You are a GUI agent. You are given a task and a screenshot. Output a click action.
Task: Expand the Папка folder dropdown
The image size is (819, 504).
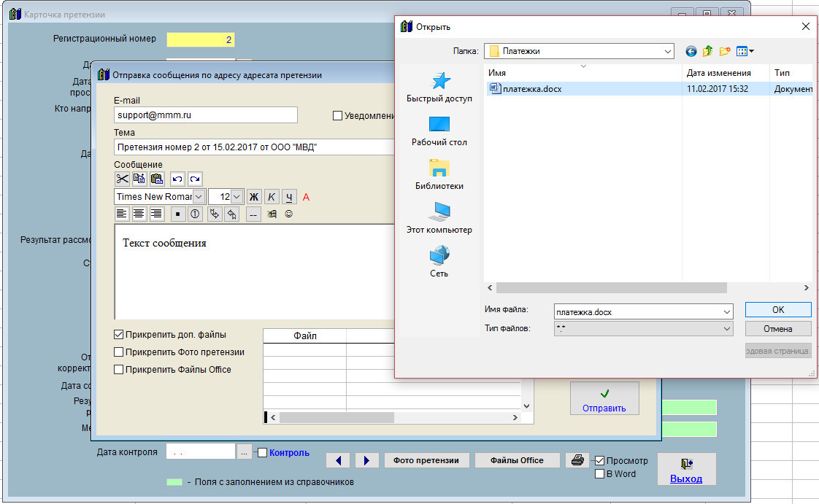coord(667,51)
